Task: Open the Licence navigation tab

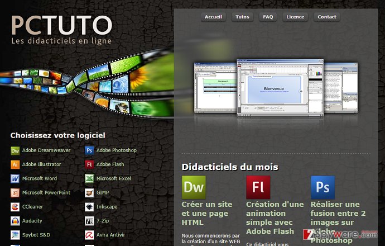Action: point(295,17)
